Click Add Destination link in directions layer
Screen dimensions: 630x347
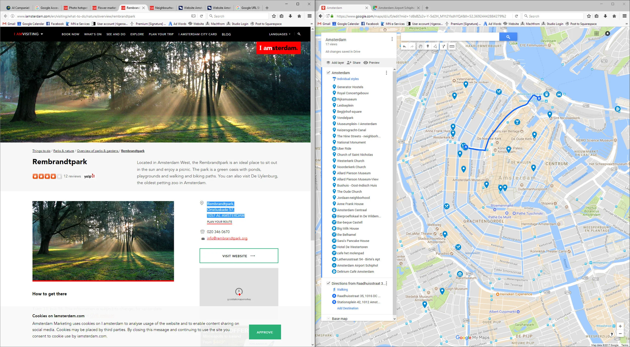coord(348,308)
